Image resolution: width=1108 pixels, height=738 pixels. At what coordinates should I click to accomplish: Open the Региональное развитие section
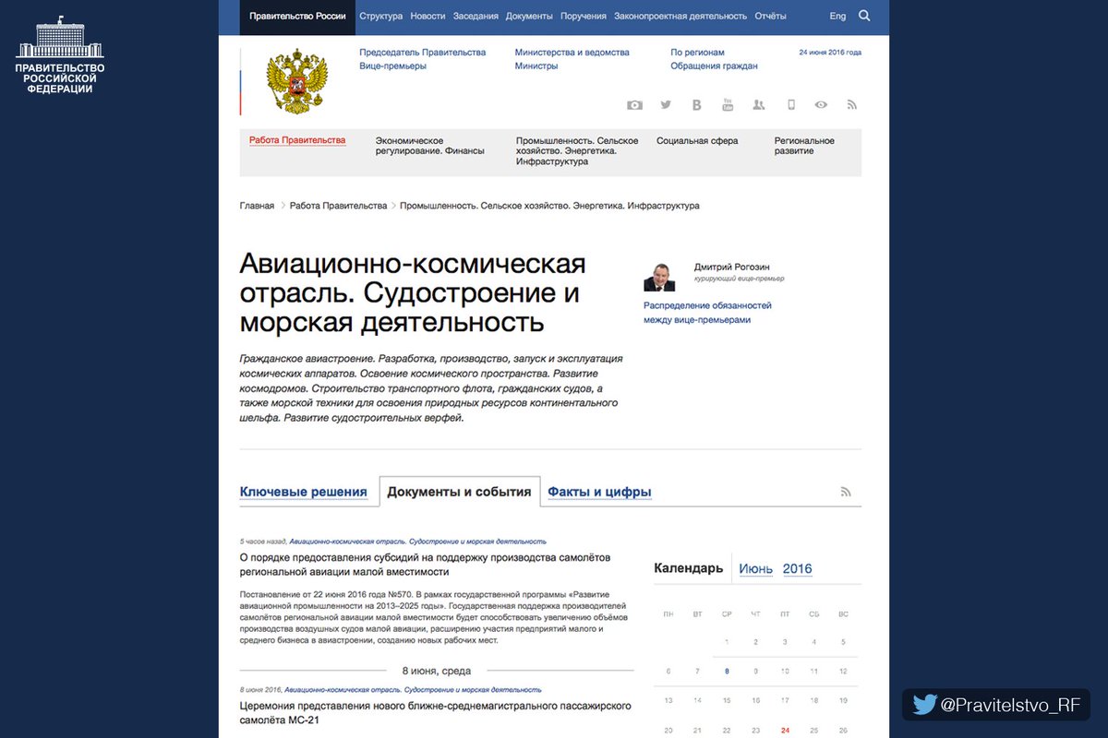coord(804,146)
